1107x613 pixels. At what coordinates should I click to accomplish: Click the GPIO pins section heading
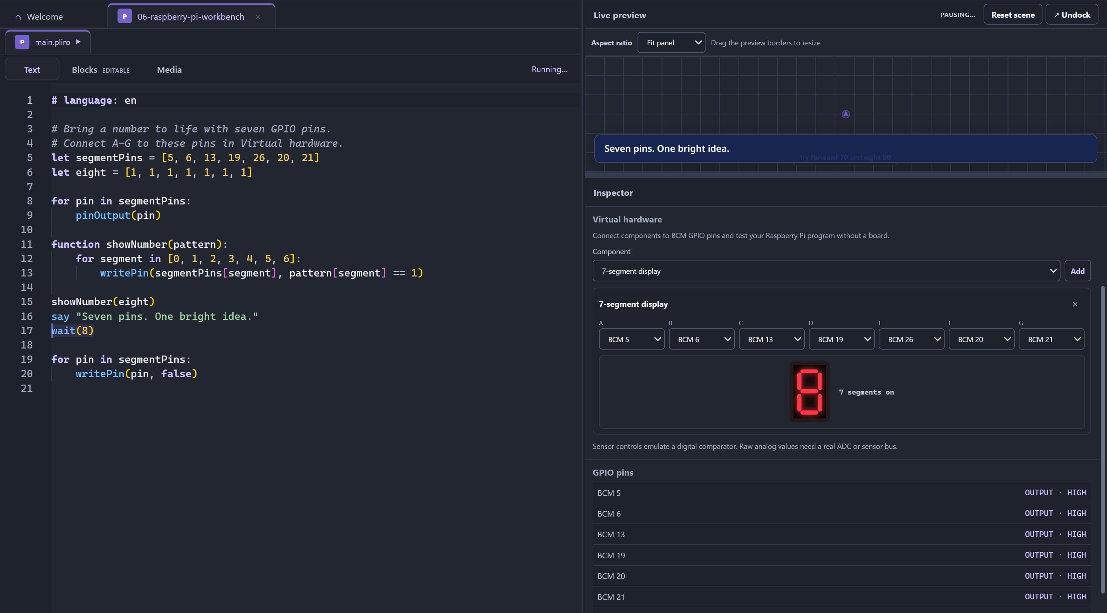613,473
